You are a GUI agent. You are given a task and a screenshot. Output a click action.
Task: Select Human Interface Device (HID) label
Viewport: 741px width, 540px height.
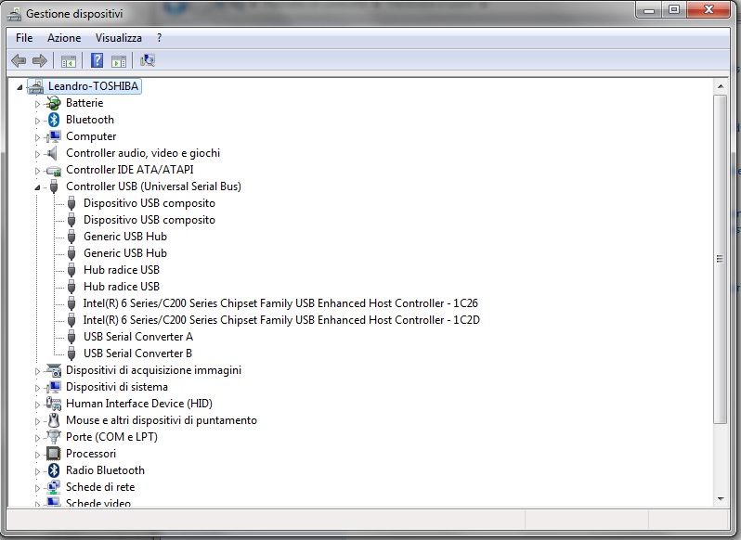tap(139, 404)
